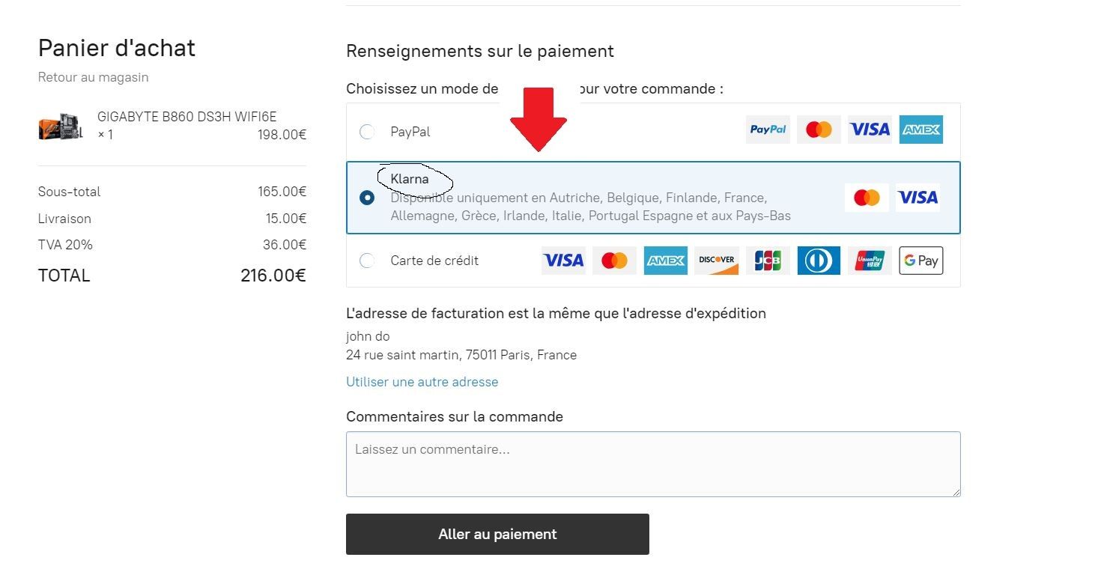Click the Discover logo in the credit card row
Viewport: 1095px width, 587px height.
tap(717, 261)
